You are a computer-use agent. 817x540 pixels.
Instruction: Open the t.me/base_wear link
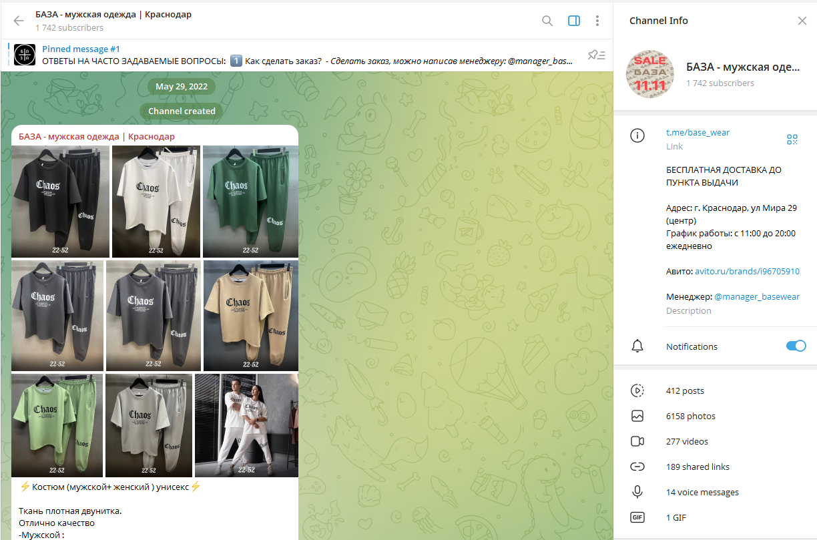click(698, 132)
